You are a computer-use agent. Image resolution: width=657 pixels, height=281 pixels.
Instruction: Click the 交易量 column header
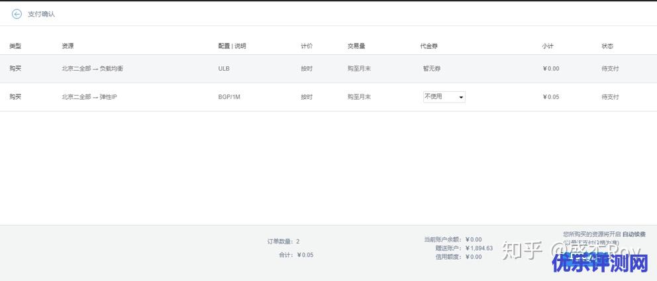pos(356,46)
